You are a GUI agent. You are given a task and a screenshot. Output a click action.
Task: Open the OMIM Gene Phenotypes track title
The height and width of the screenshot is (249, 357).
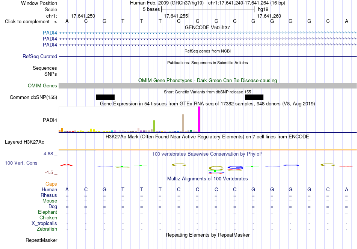point(207,80)
